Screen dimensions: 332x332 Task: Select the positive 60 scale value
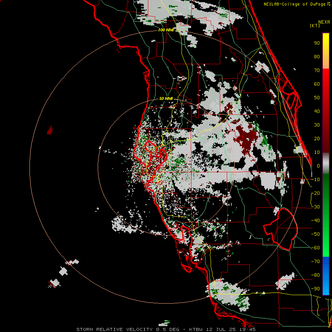[317, 84]
